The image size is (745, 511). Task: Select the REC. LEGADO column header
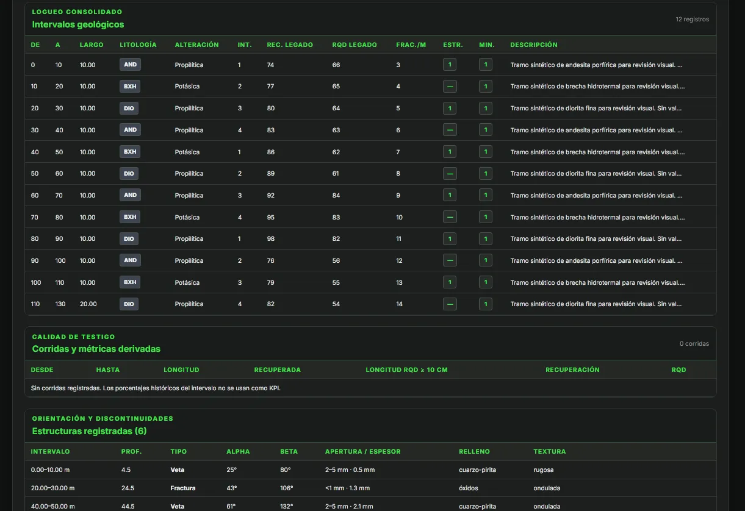tap(290, 45)
